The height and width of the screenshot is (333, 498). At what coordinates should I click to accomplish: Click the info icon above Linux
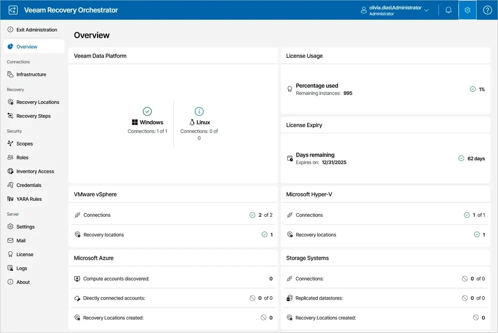[x=199, y=111]
